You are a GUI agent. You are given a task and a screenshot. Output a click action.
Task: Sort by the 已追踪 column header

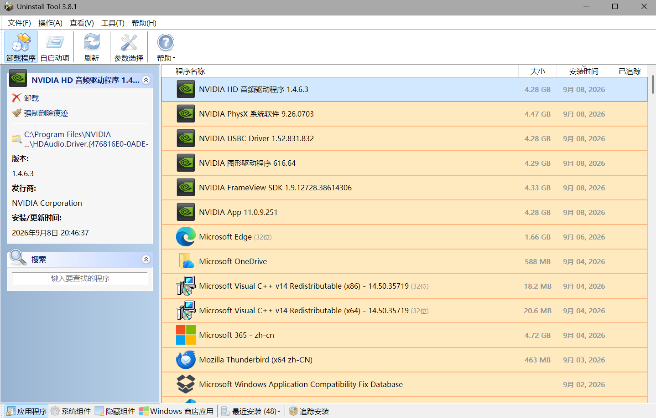tap(630, 71)
